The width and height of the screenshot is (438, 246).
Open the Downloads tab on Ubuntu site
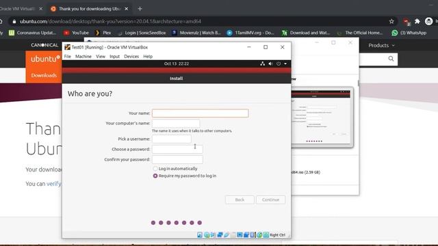coord(44,75)
